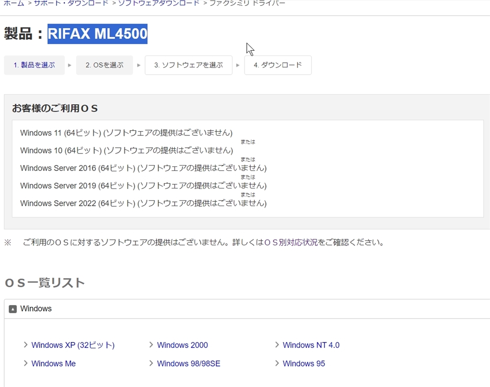Click chevron beside Windows 2000
This screenshot has width=490, height=387.
151,345
